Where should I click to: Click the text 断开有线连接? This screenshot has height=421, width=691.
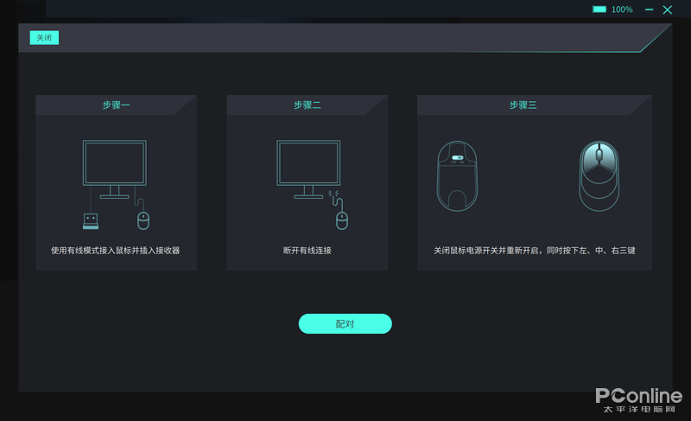tap(307, 251)
